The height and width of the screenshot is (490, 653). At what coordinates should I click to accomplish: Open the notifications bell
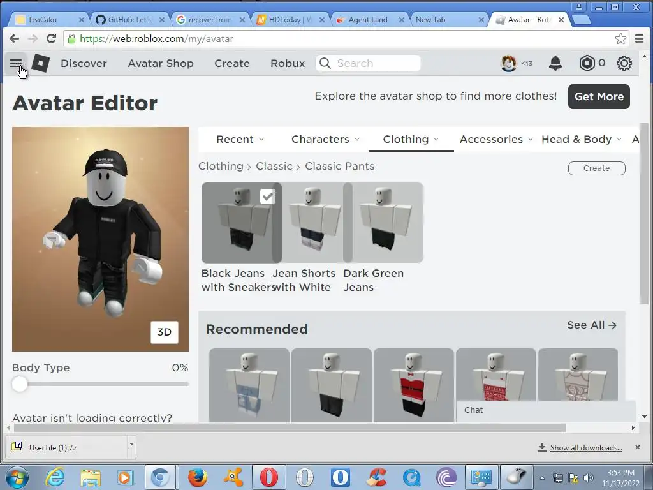555,63
